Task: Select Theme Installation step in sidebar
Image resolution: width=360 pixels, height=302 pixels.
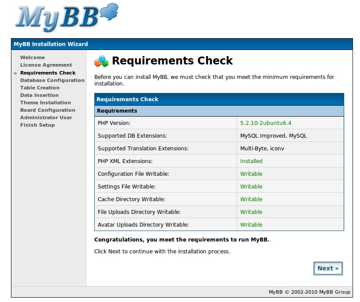Action: point(46,103)
